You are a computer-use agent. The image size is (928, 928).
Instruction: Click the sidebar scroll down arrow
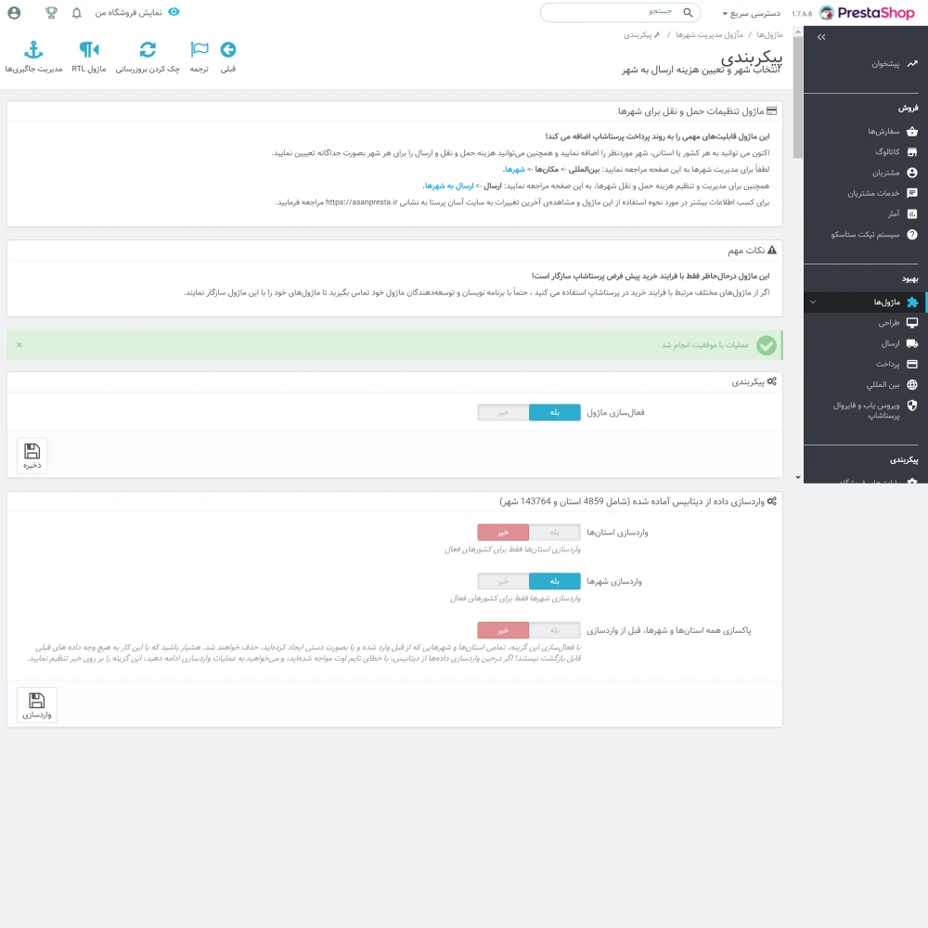[798, 478]
